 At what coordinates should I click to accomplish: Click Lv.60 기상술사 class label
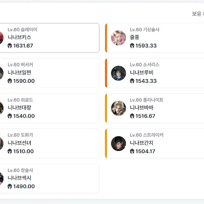pos(145,30)
